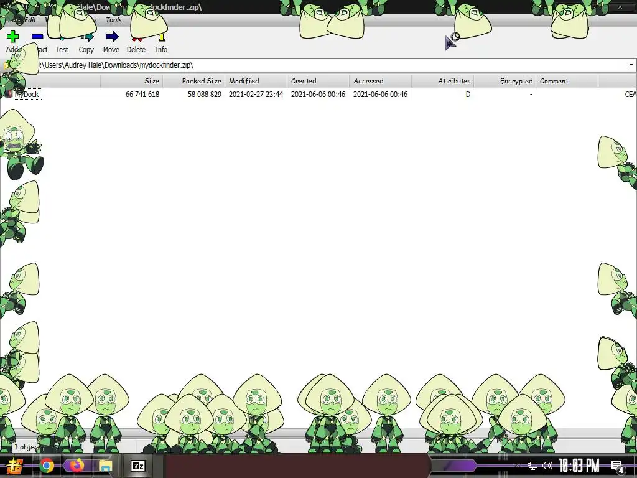The image size is (637, 478).
Task: Sort by the Created column header
Action: click(318, 81)
